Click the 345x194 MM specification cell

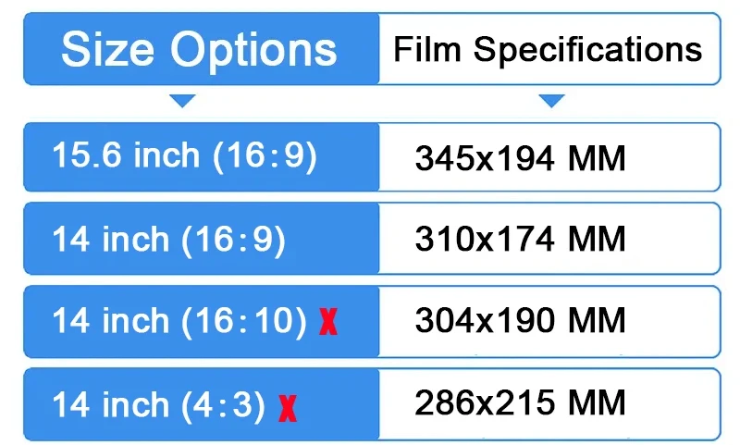pos(549,157)
